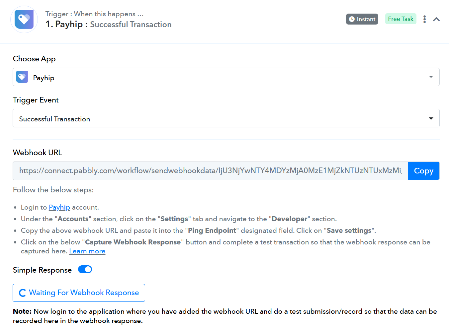The width and height of the screenshot is (449, 329).
Task: Select the Payhip app name in the Choose App field
Action: (44, 78)
